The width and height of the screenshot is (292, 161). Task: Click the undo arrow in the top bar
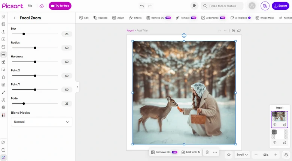click(142, 6)
